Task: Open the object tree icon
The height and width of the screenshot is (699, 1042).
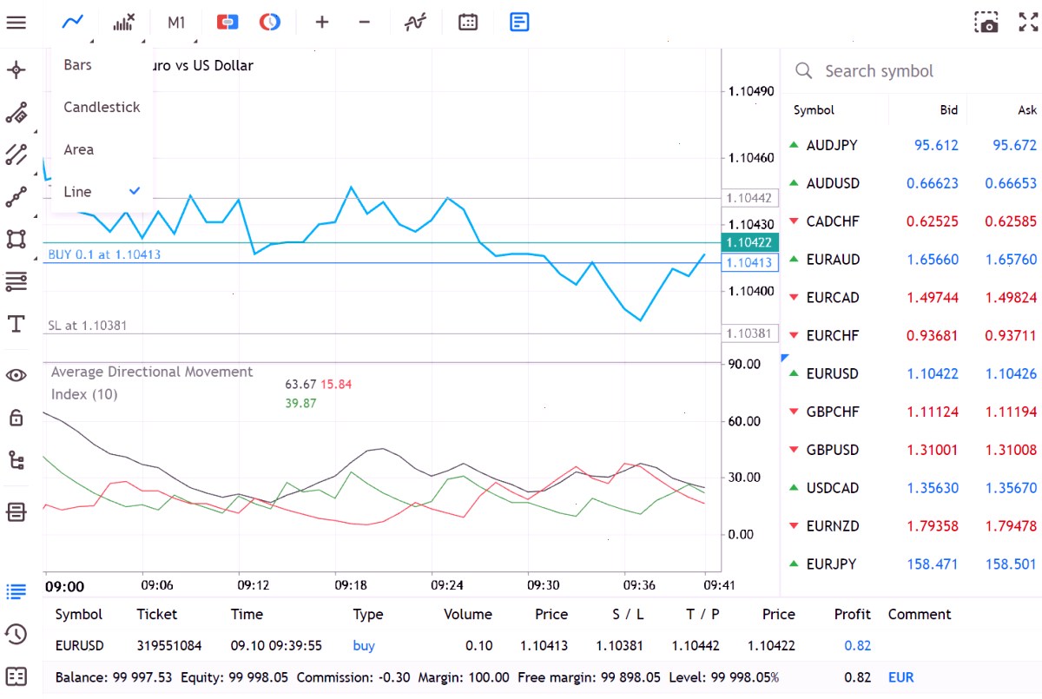Action: click(x=16, y=460)
